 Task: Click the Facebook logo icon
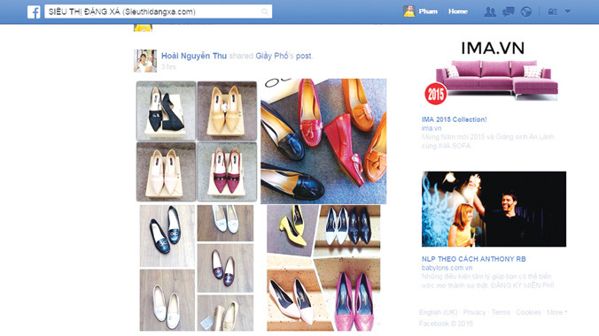[x=34, y=11]
